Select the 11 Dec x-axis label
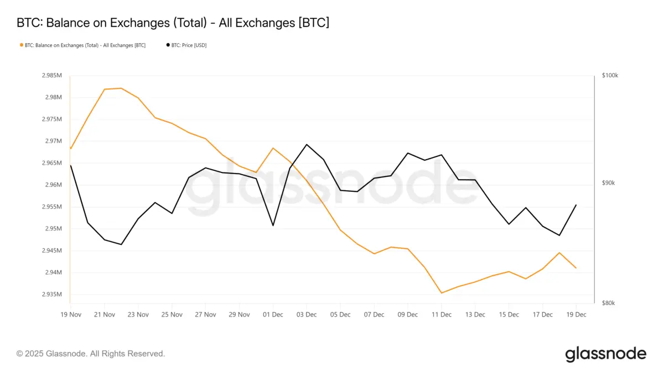The height and width of the screenshot is (373, 664). tap(442, 314)
